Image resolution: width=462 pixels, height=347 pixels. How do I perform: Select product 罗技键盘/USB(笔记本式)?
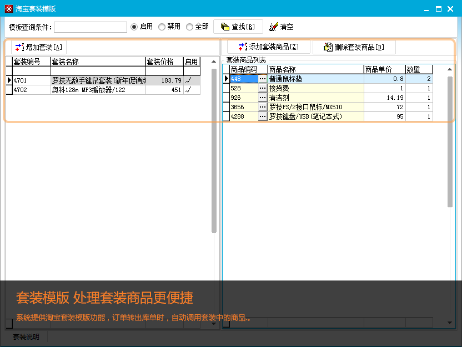[315, 116]
